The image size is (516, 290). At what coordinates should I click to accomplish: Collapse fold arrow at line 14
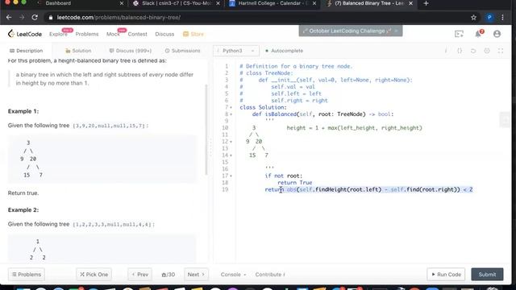tap(231, 155)
